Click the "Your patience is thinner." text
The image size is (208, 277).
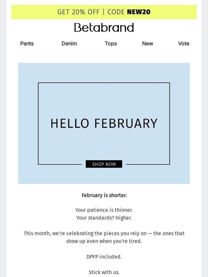pyautogui.click(x=104, y=210)
